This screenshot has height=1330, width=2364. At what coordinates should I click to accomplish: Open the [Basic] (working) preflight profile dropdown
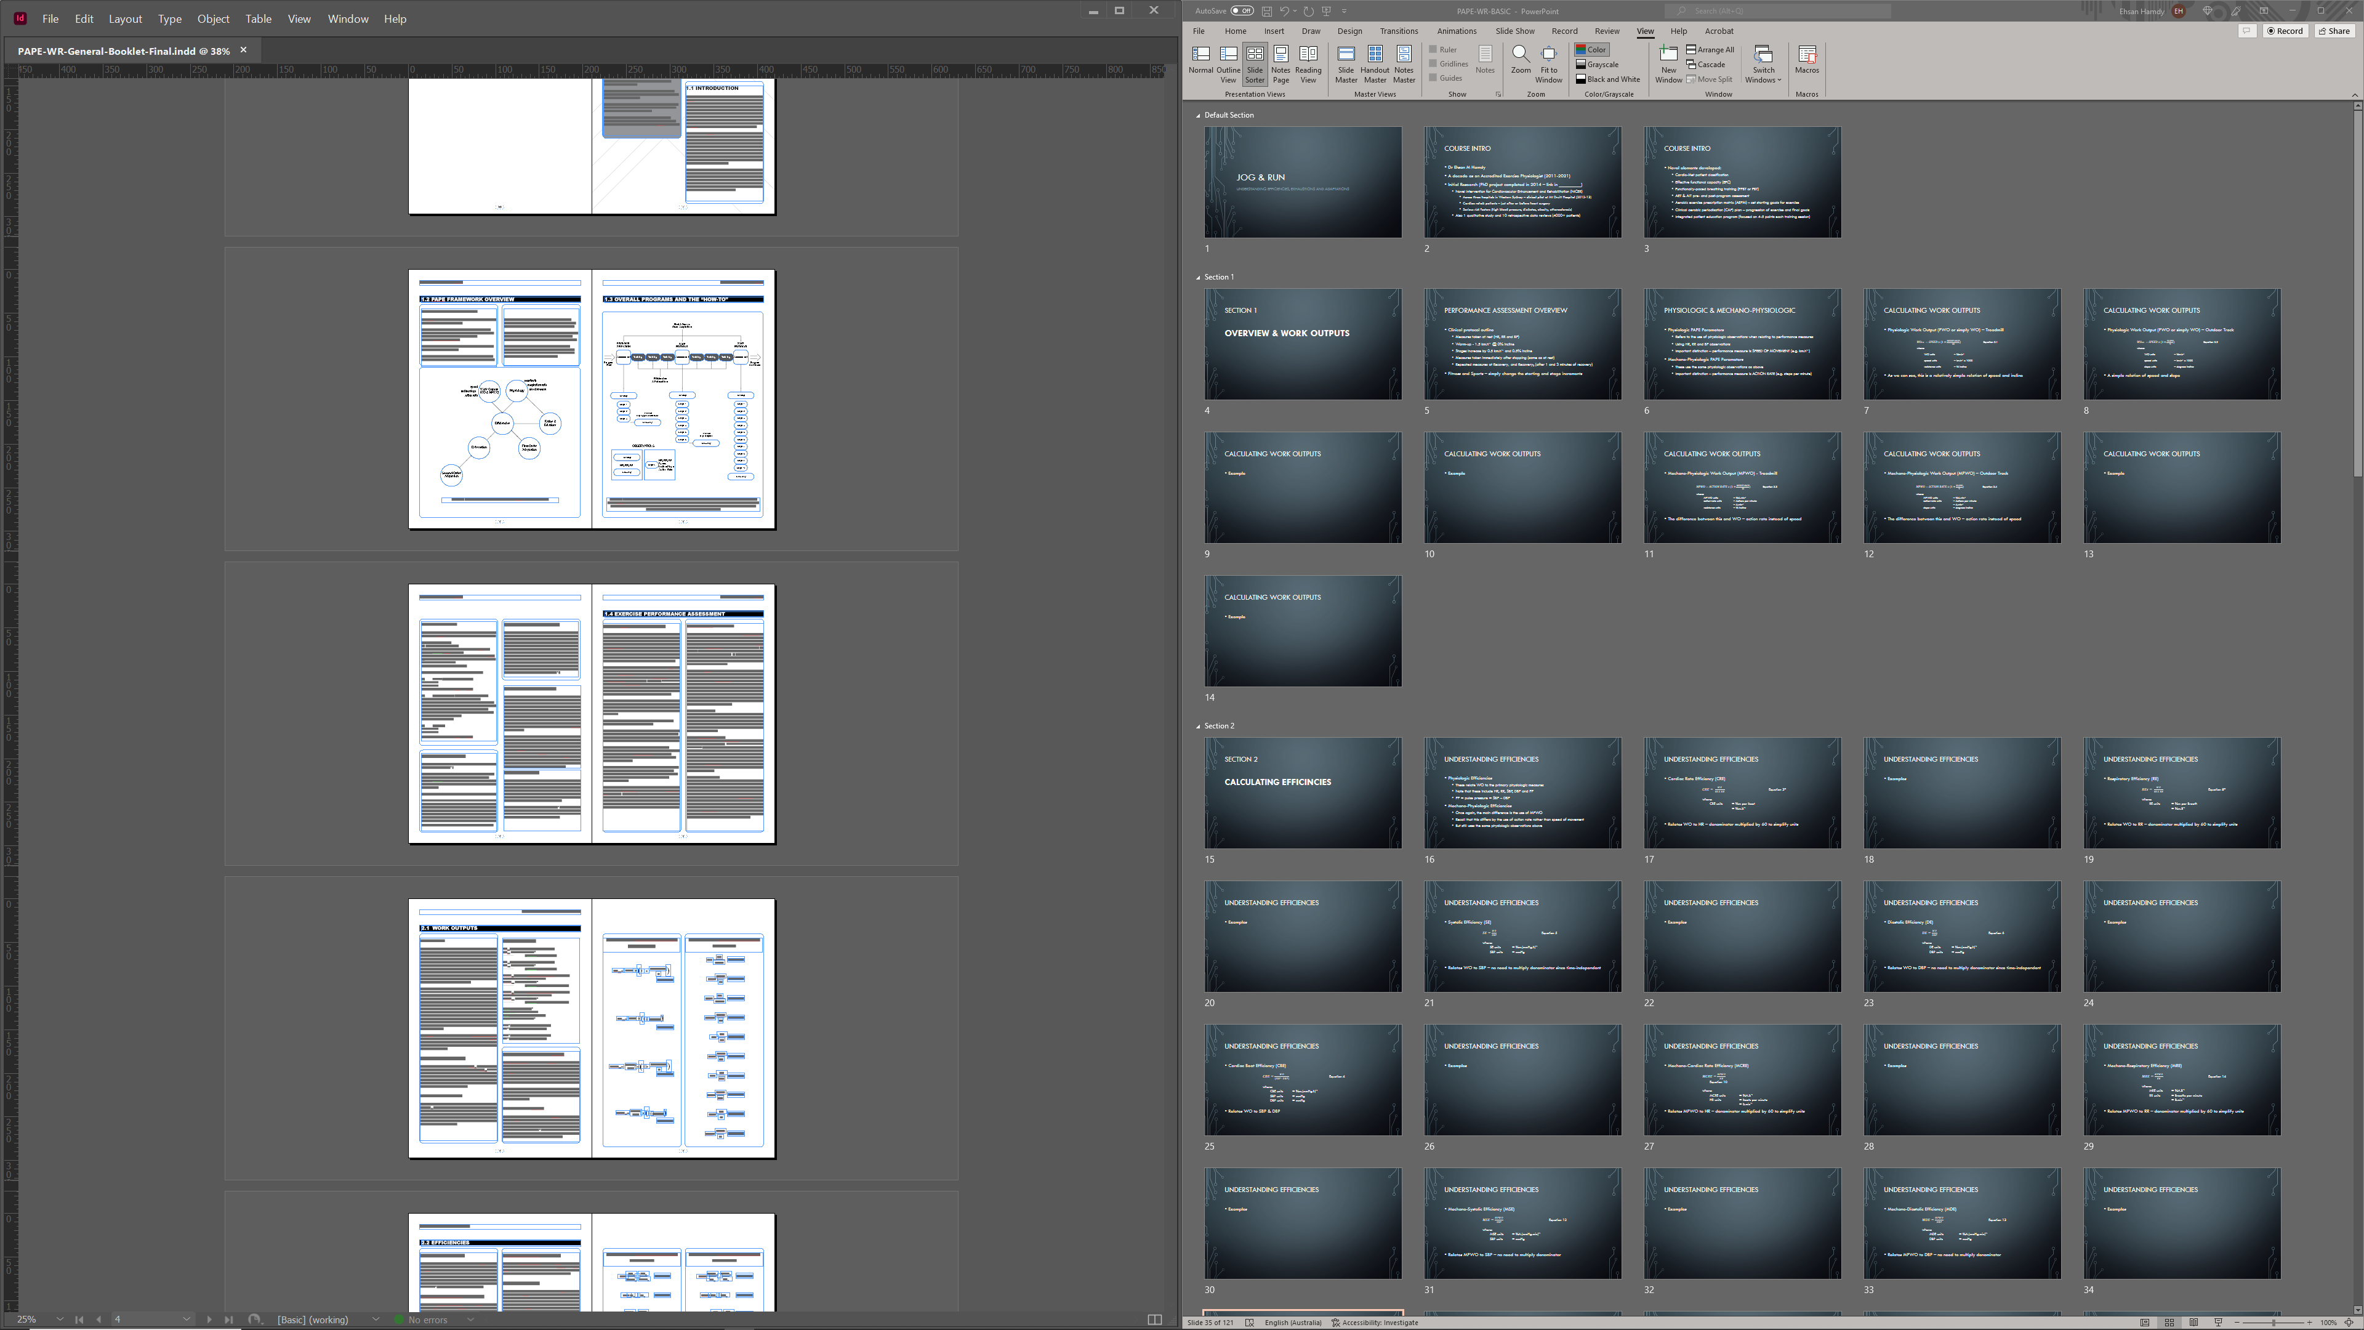pos(376,1320)
